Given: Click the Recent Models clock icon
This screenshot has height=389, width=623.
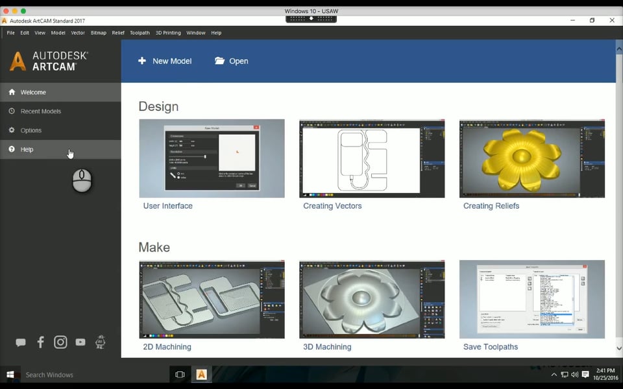Looking at the screenshot, I should pos(12,111).
